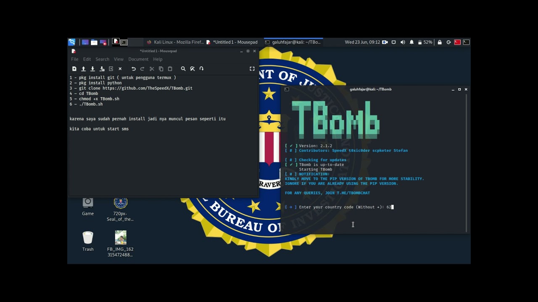This screenshot has width=538, height=302.
Task: Click the git clone TBomb line in Mousepad
Action: [x=131, y=88]
